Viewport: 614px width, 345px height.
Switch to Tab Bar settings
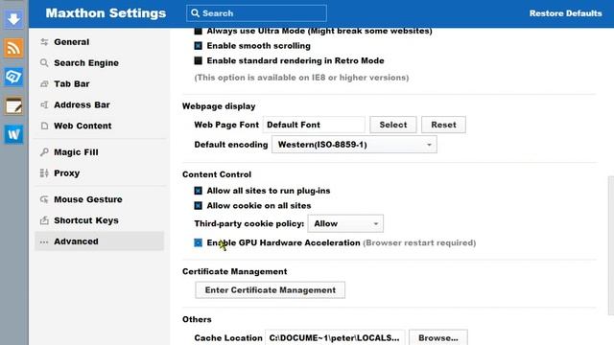point(99,83)
